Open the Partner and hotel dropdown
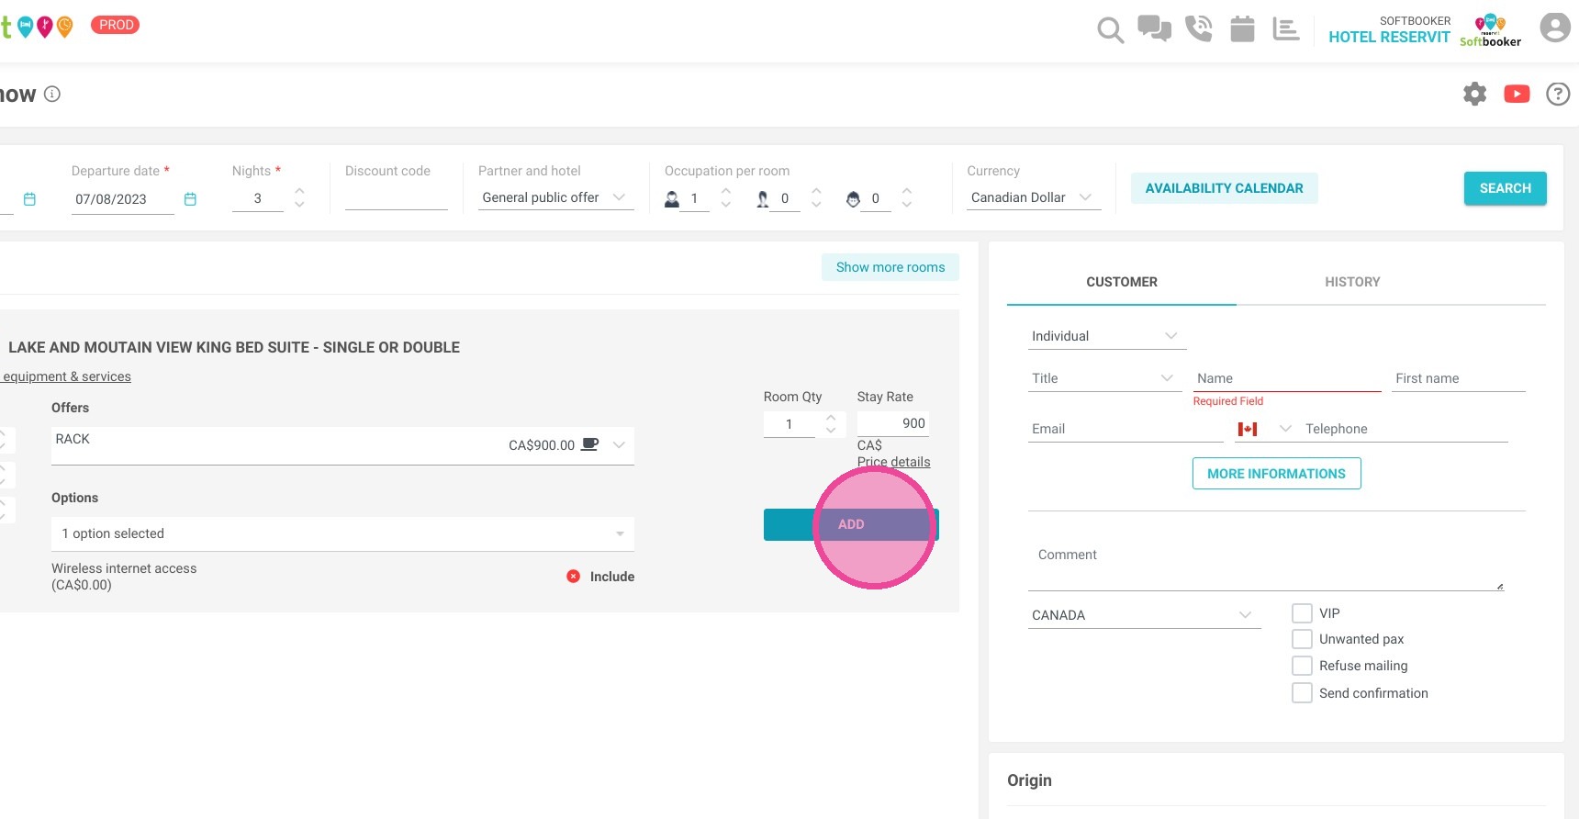Image resolution: width=1579 pixels, height=819 pixels. pyautogui.click(x=555, y=197)
